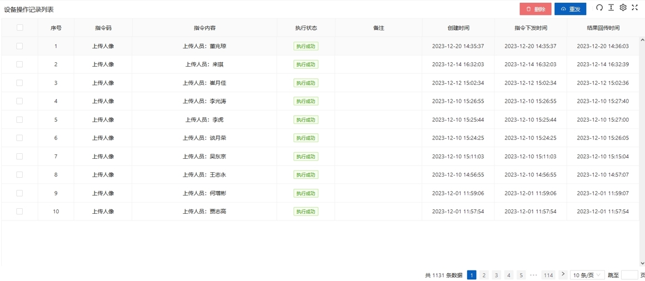Screen dimensions: 645x281
Task: Go to page 2
Action: [x=484, y=275]
